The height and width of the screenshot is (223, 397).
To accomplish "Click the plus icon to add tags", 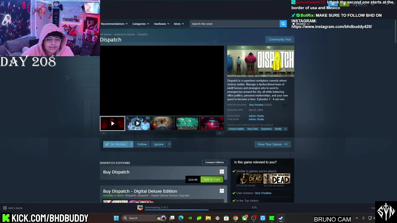I will [x=285, y=129].
